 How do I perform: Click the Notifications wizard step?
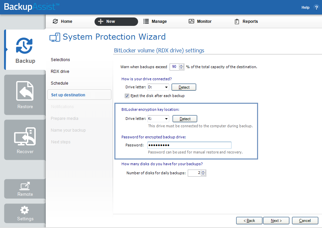click(63, 107)
